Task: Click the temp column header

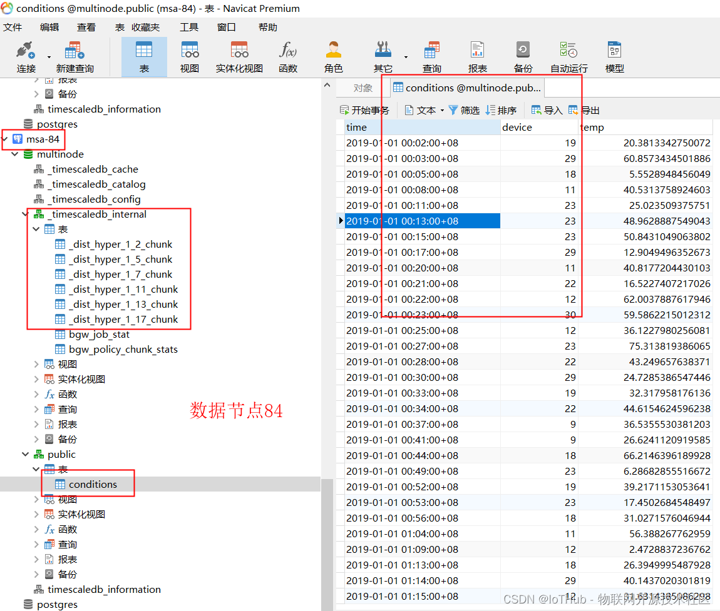Action: click(x=645, y=127)
